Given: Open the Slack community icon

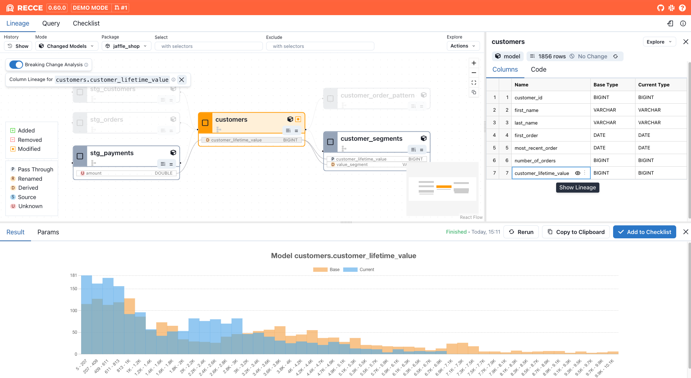Looking at the screenshot, I should (x=671, y=8).
